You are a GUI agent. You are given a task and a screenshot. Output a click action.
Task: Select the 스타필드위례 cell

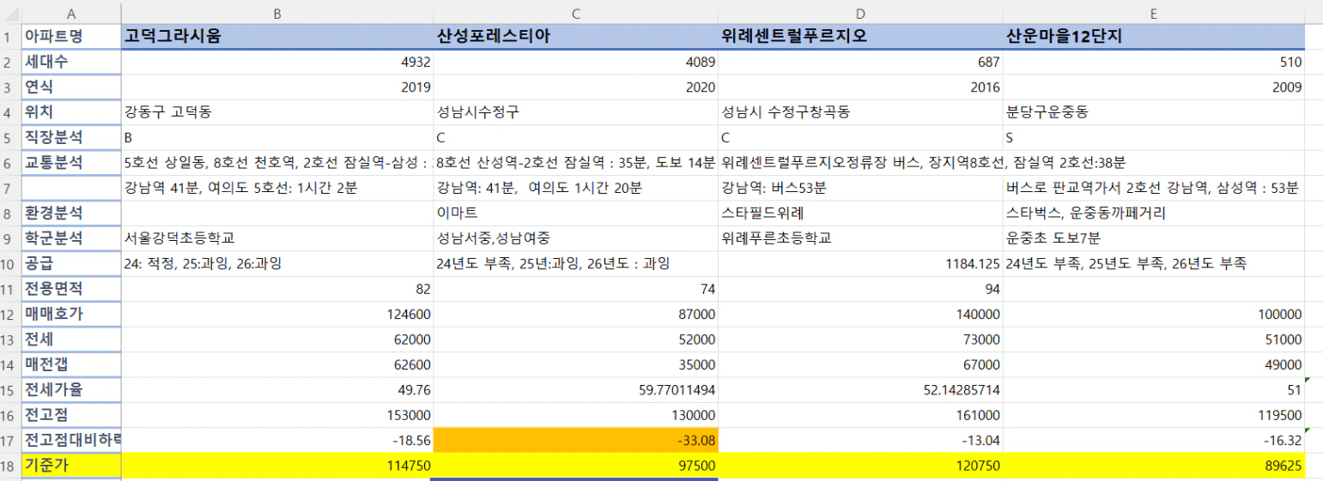point(859,213)
